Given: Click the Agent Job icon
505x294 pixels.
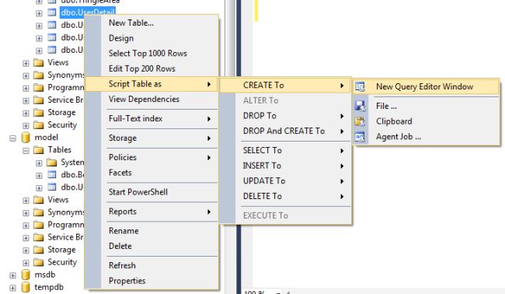Looking at the screenshot, I should (x=360, y=137).
